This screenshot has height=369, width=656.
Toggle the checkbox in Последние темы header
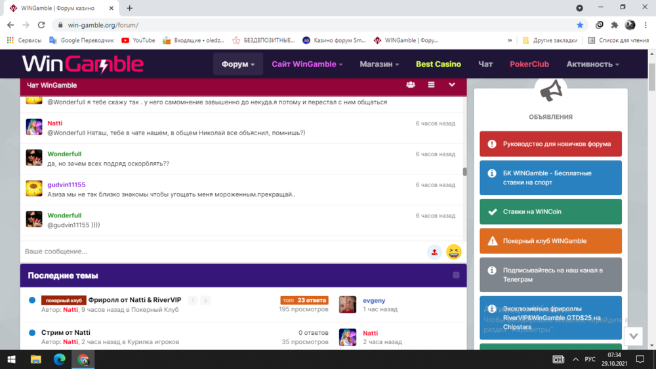(x=456, y=275)
